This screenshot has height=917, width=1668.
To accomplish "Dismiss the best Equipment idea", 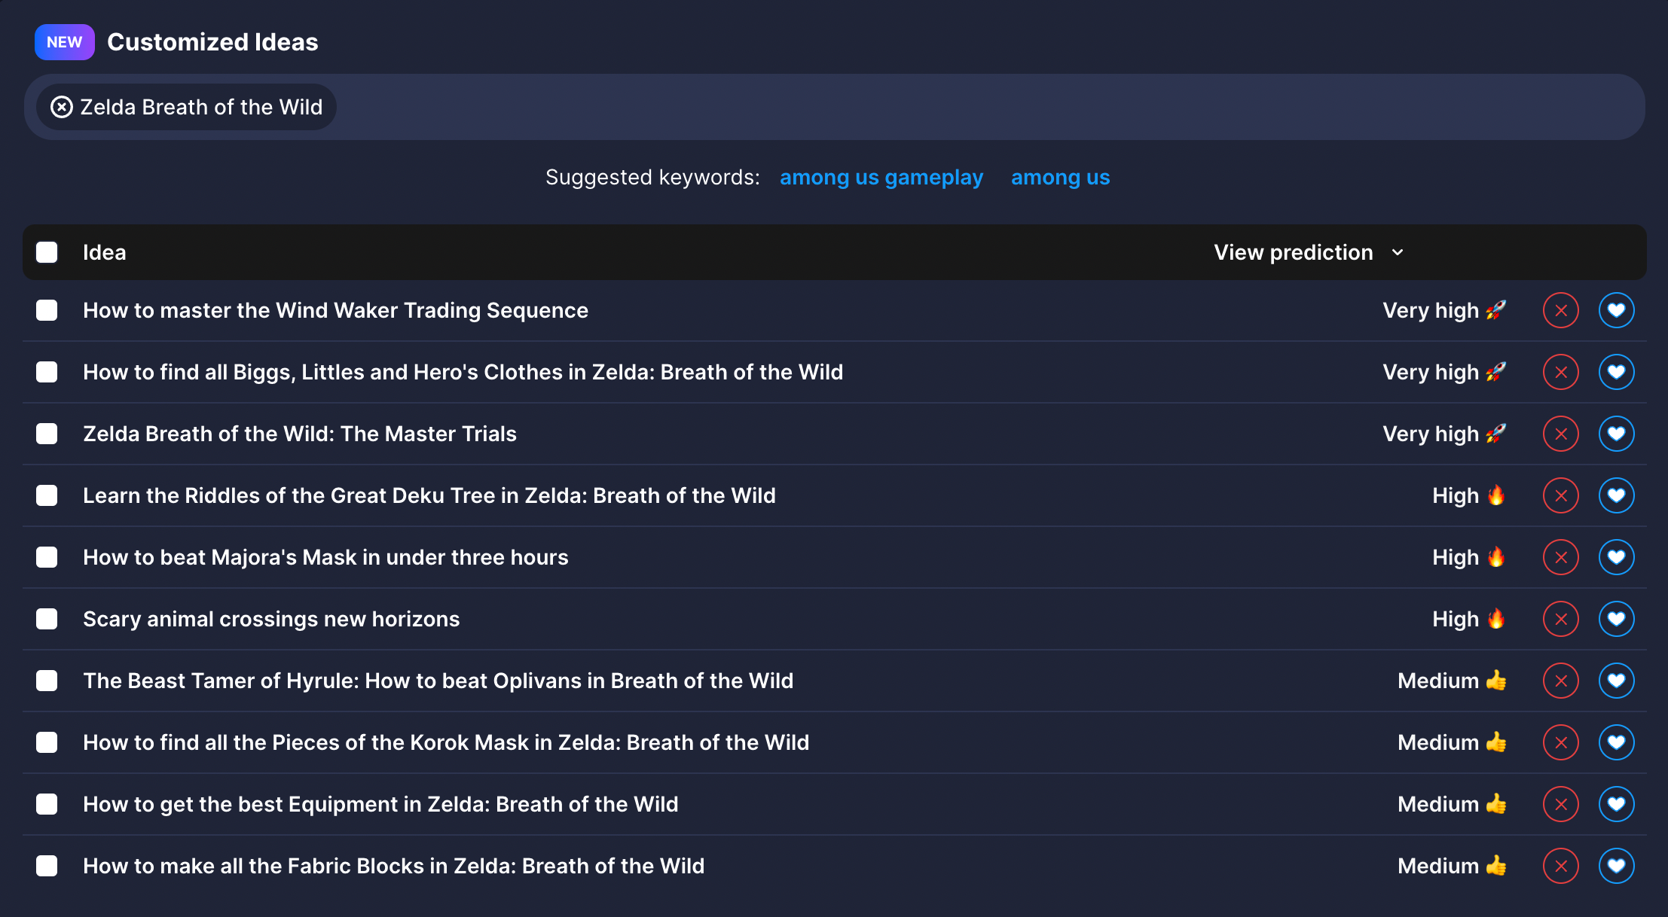I will tap(1560, 804).
